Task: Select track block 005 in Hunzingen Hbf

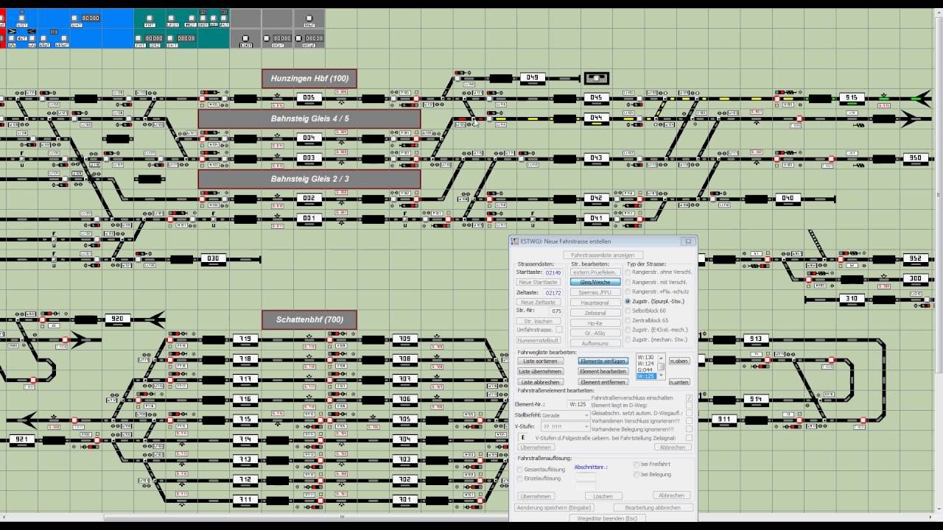Action: 309,98
